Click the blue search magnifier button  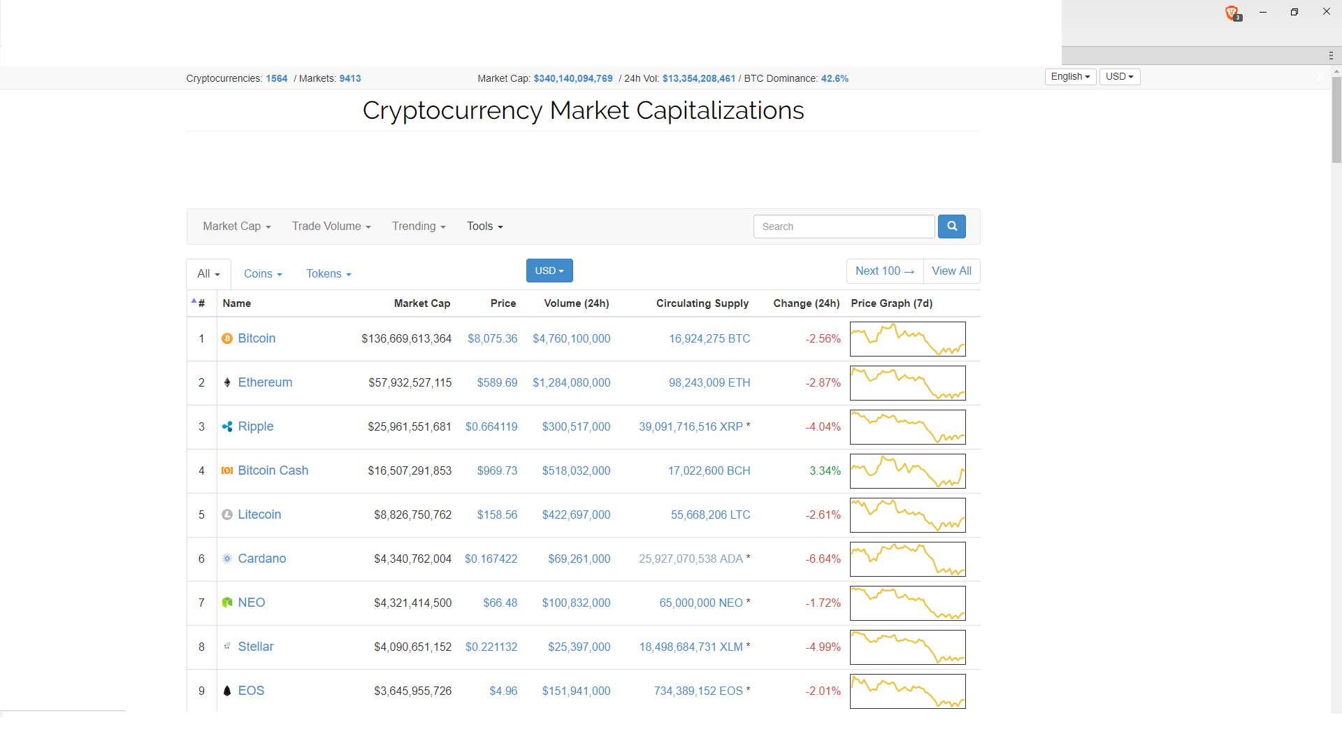point(952,226)
